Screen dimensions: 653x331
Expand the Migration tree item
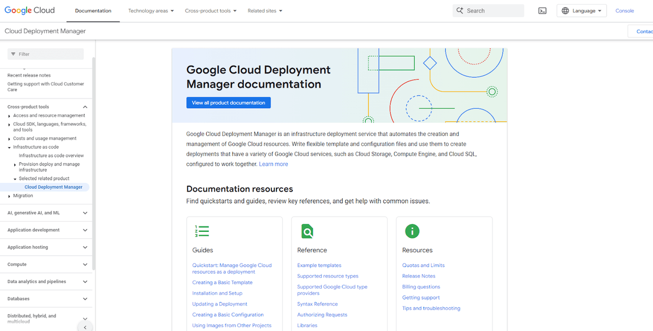coord(9,196)
